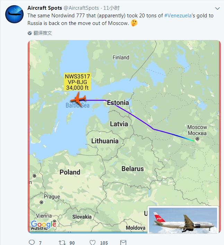The height and width of the screenshot is (245, 224).
Task: Retweet using the retweet arrows icon
Action: pyautogui.click(x=62, y=242)
